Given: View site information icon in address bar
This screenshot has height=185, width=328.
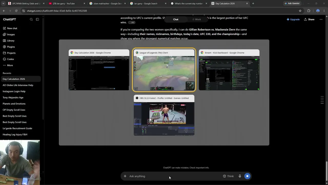Looking at the screenshot, I should [24, 11].
